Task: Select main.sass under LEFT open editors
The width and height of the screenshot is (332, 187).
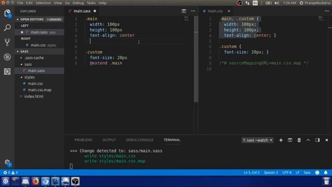Action: point(39,32)
